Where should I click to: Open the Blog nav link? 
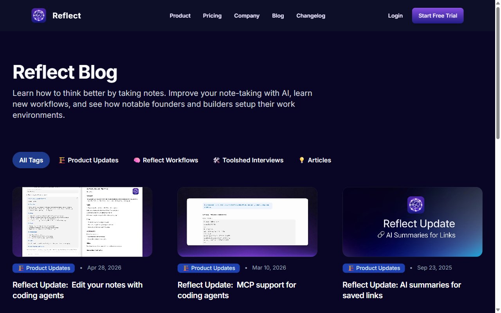coord(278,16)
